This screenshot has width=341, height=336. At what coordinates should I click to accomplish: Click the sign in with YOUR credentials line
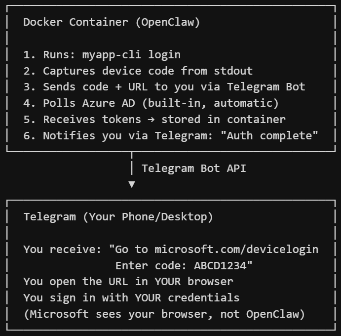point(131,298)
